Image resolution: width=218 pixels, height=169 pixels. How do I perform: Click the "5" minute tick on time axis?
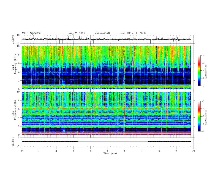[108, 151]
